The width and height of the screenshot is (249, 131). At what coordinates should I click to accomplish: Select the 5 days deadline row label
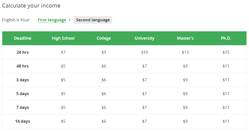(22, 94)
